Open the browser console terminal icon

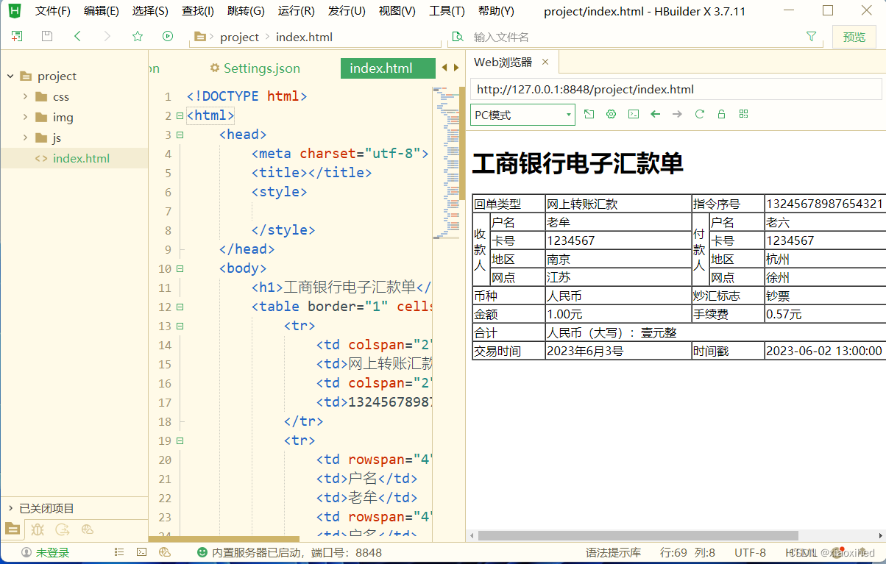[x=633, y=114]
